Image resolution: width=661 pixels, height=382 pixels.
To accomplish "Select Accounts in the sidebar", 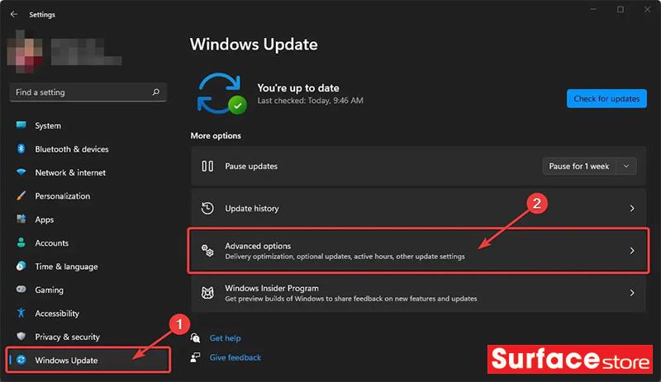I will click(88, 243).
